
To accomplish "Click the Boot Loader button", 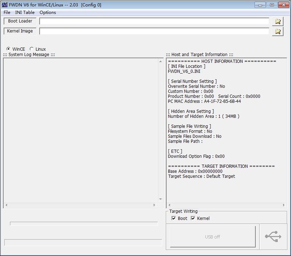I will pos(20,21).
